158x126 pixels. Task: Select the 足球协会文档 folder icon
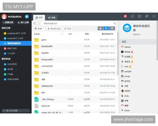[x=36, y=86]
